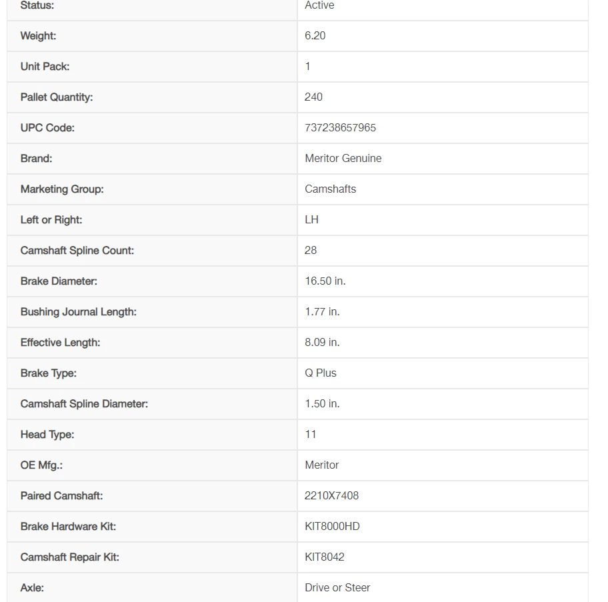Click the Status value Active

319,5
